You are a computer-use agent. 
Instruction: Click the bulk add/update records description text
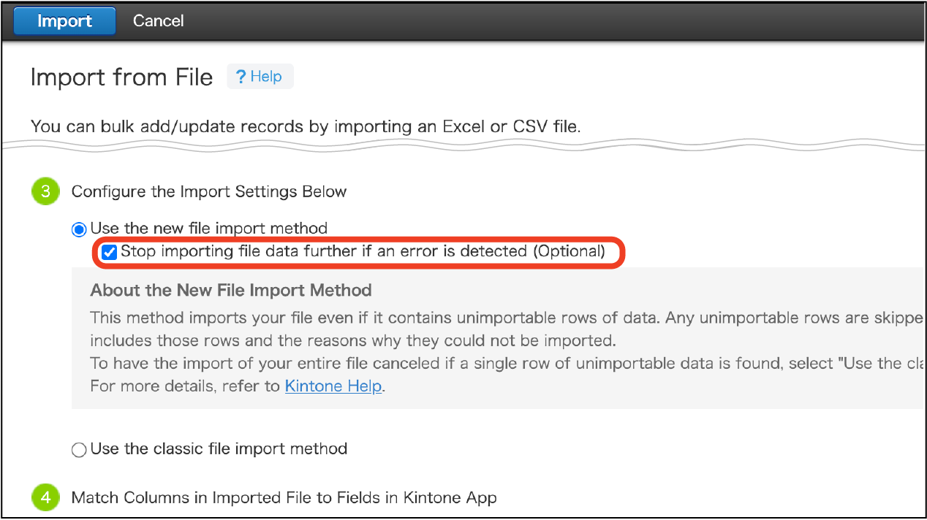[306, 127]
